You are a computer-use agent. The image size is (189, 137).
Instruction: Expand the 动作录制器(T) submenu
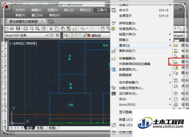[x=170, y=82]
